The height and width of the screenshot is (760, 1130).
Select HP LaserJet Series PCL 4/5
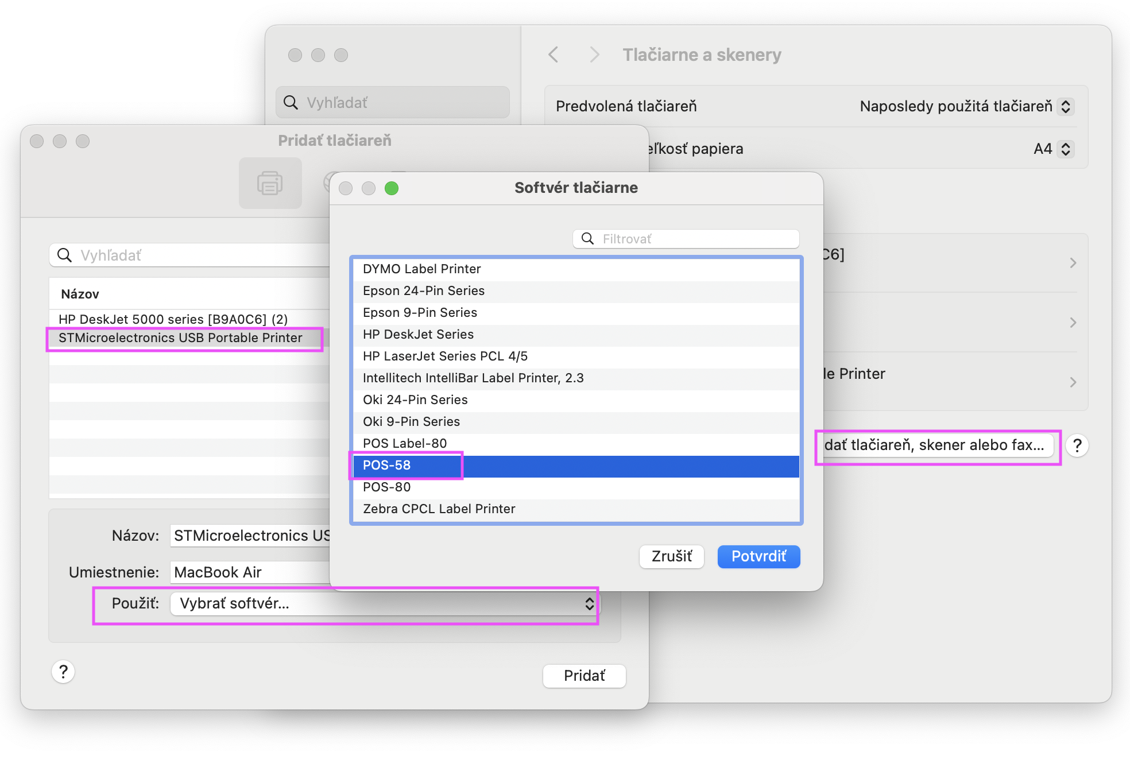576,356
